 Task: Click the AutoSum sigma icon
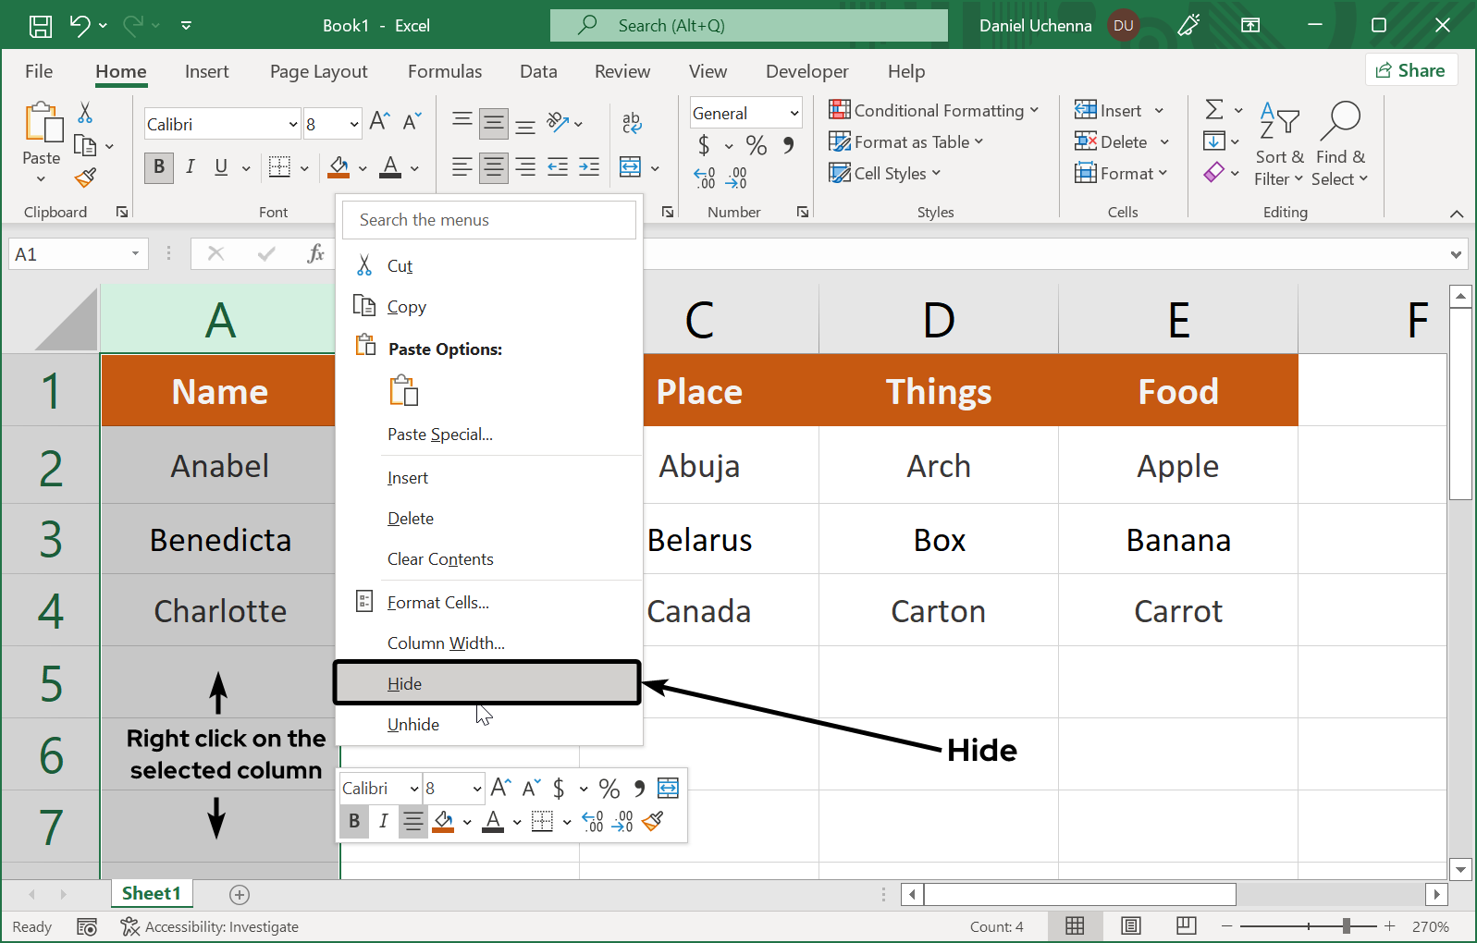pyautogui.click(x=1214, y=110)
